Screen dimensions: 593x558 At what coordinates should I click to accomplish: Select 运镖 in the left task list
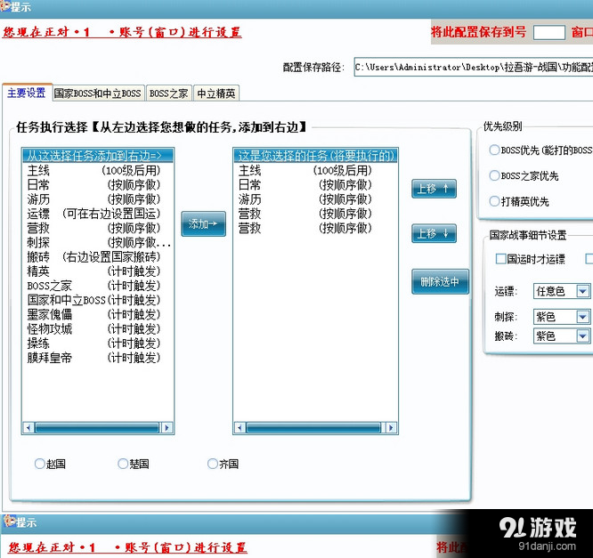(98, 214)
